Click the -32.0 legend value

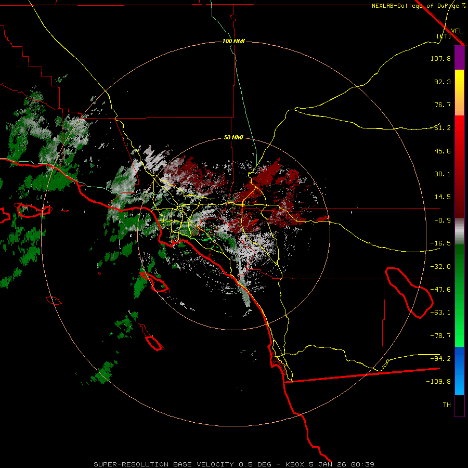440,267
